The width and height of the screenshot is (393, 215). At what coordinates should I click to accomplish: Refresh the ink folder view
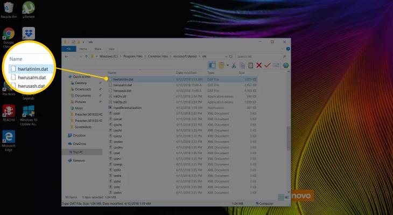coord(231,57)
